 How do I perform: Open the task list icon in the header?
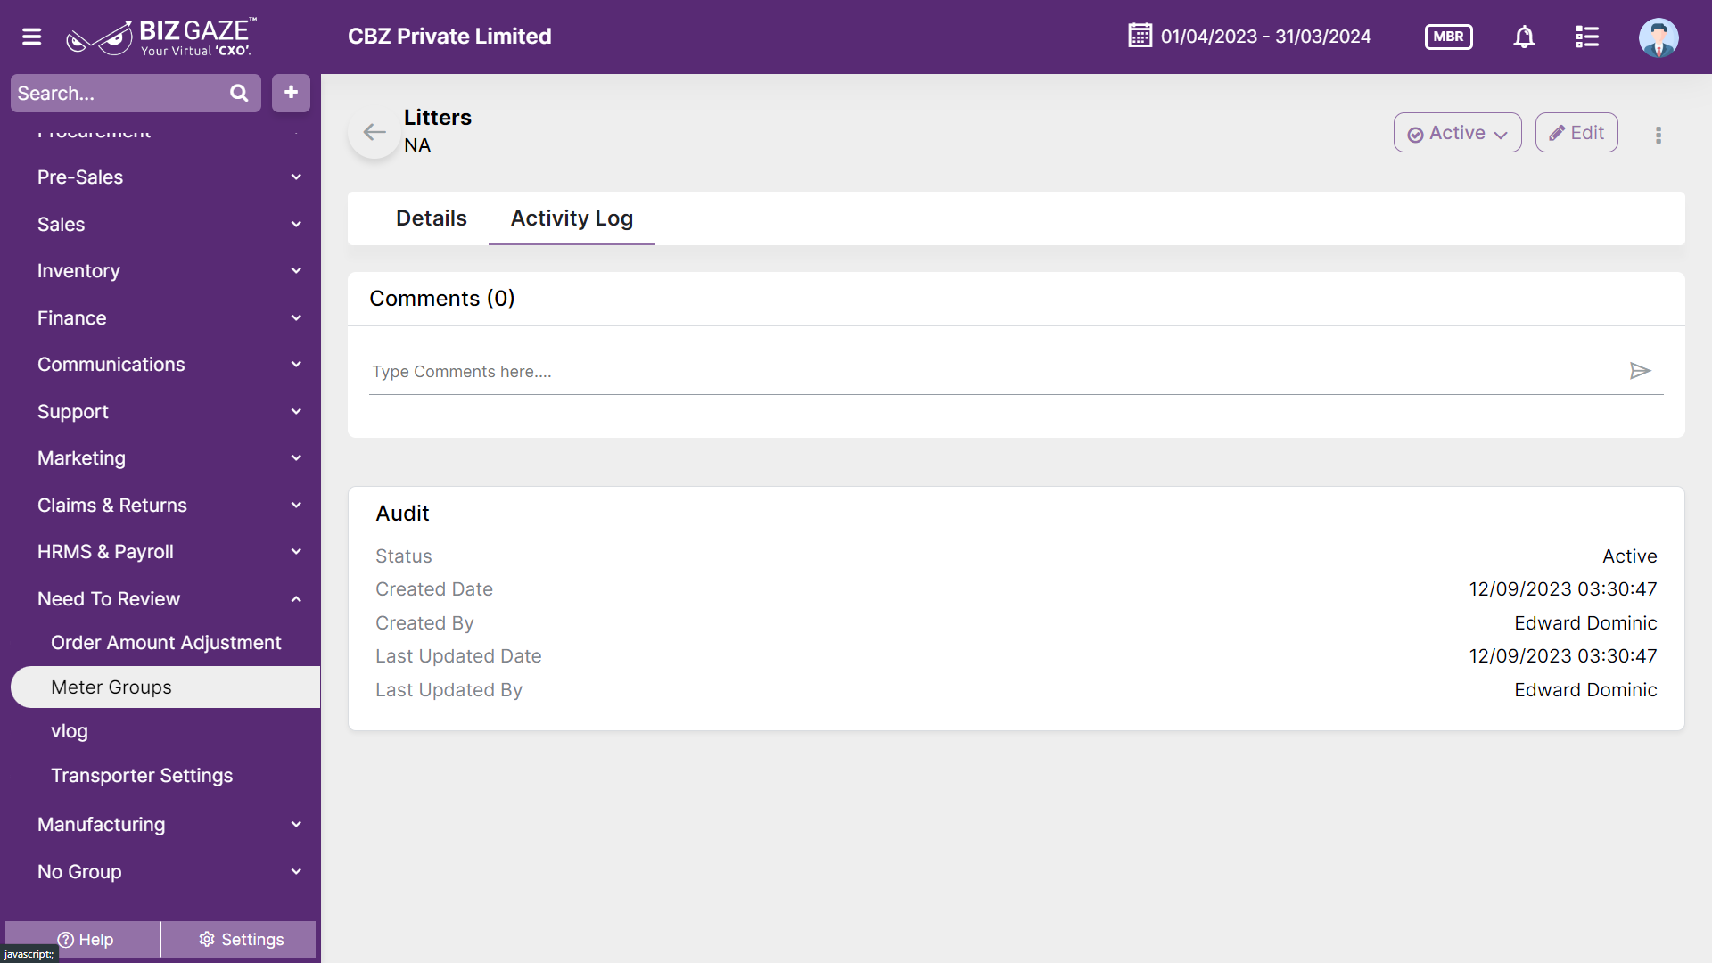tap(1586, 37)
